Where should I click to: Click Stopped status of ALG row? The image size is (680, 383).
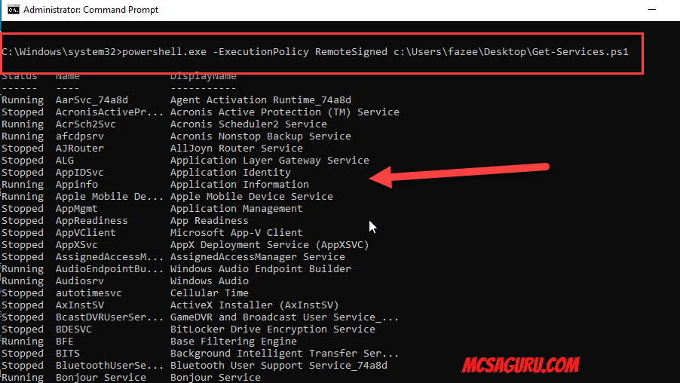coord(23,161)
